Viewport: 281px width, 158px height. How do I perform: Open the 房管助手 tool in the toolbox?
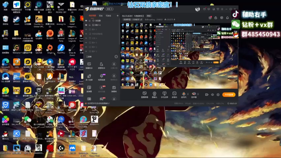click(102, 65)
